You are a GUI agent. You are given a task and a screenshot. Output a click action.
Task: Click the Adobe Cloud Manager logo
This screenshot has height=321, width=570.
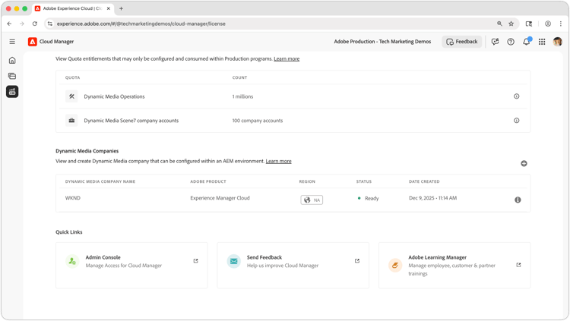click(33, 42)
